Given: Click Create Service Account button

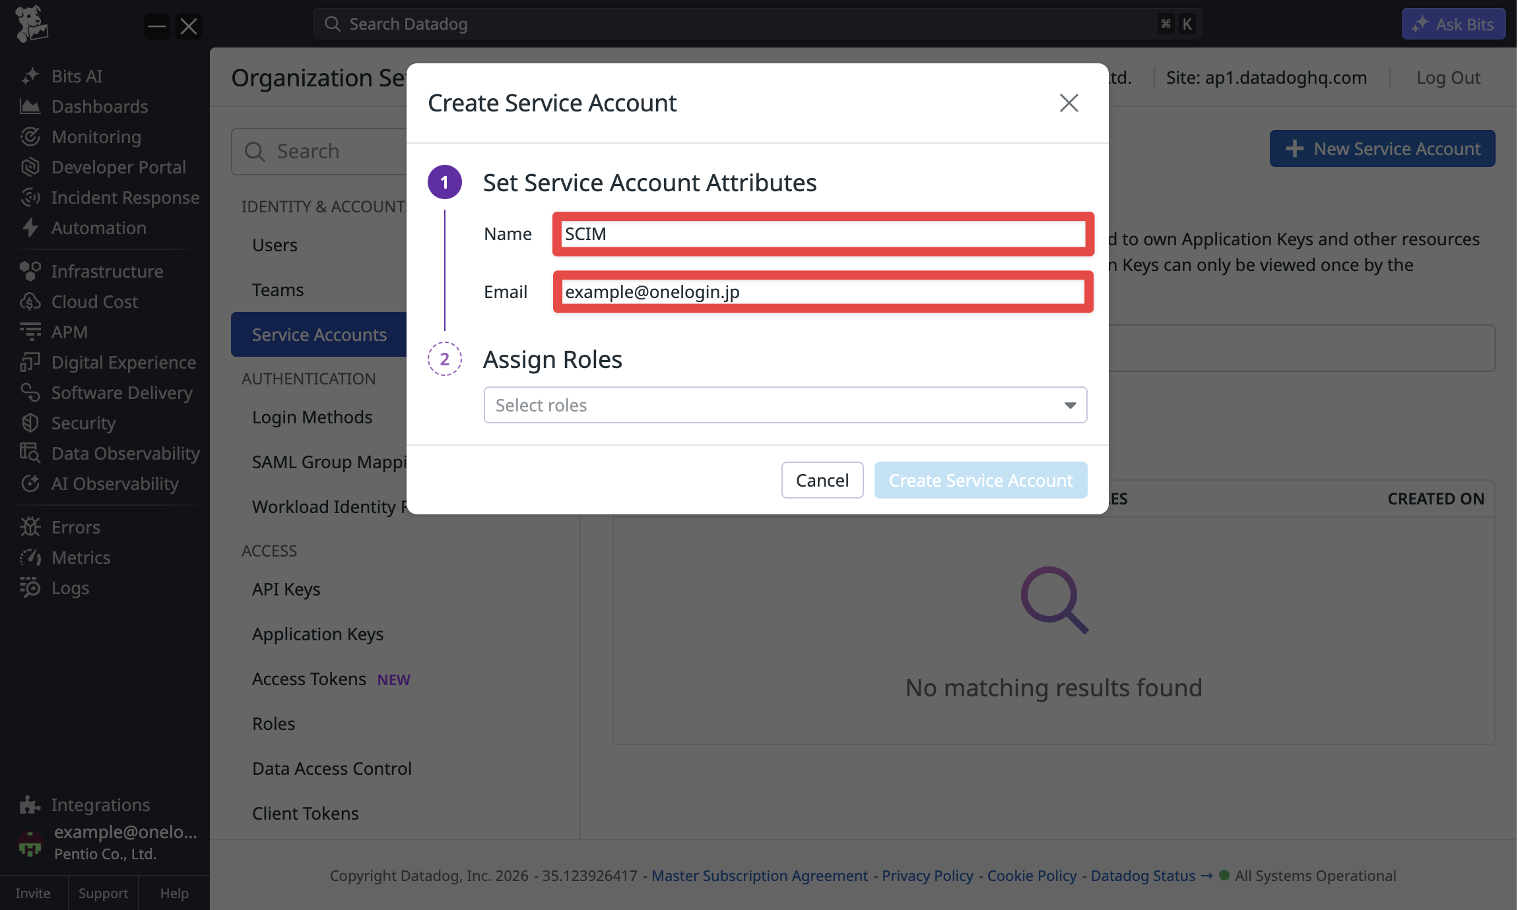Looking at the screenshot, I should tap(981, 480).
